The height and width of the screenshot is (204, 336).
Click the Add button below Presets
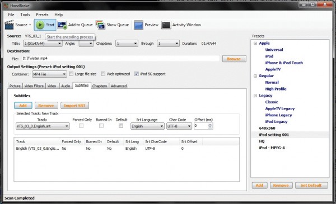(x=259, y=186)
